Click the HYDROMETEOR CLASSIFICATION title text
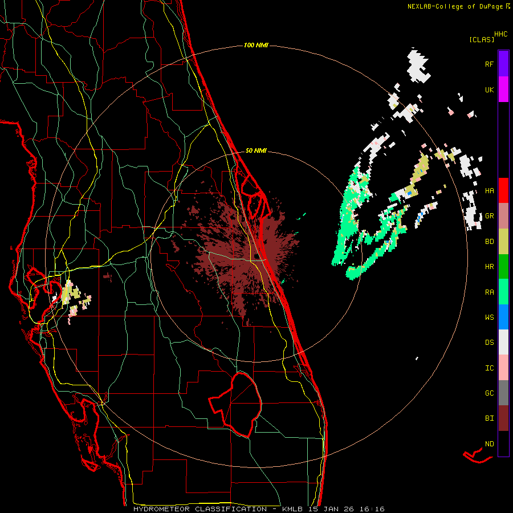The image size is (513, 513). coord(200,509)
